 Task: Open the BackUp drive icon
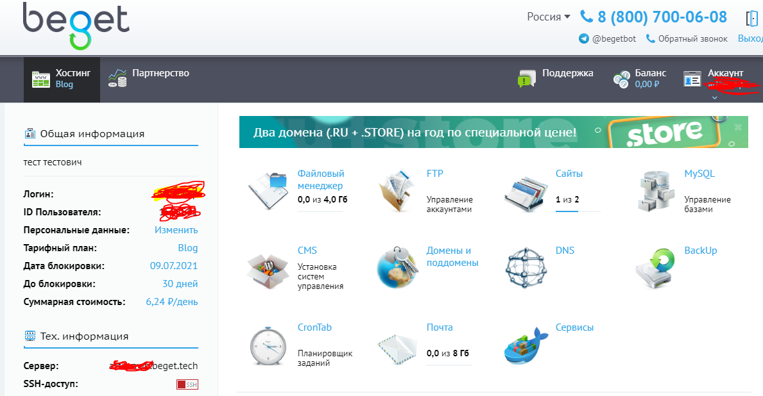click(655, 268)
